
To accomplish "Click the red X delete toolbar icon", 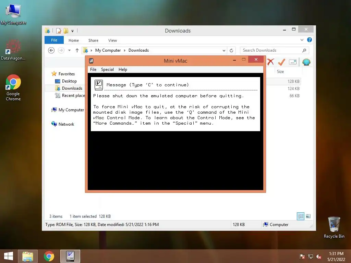I will (x=270, y=62).
